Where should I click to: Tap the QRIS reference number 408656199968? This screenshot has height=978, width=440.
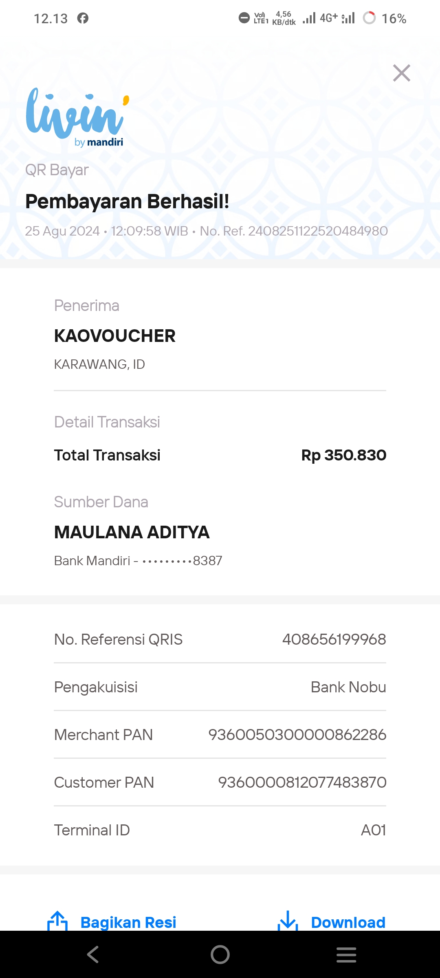334,639
